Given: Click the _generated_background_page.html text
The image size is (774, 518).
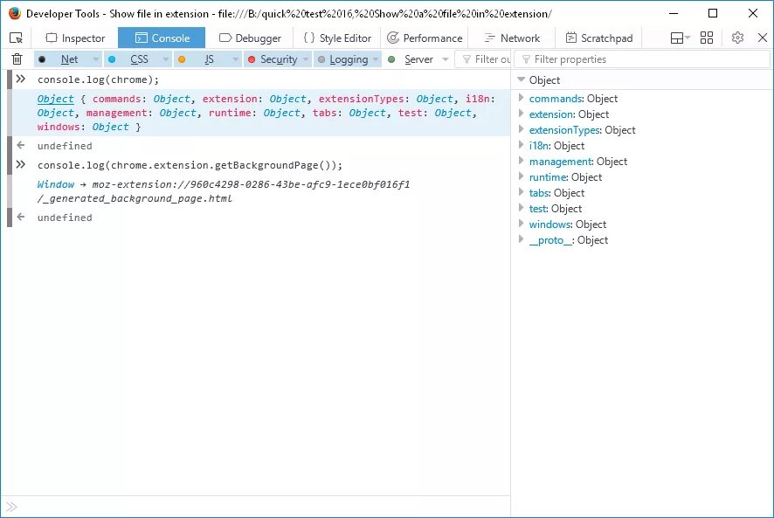Looking at the screenshot, I should coord(135,198).
